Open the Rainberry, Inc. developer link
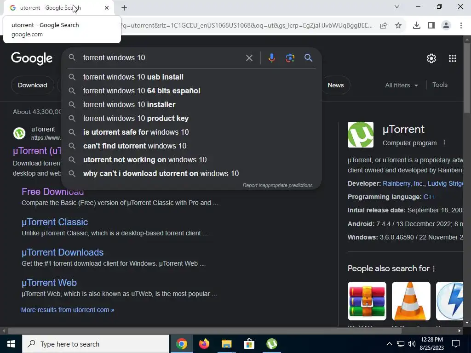The image size is (471, 353). (x=403, y=183)
